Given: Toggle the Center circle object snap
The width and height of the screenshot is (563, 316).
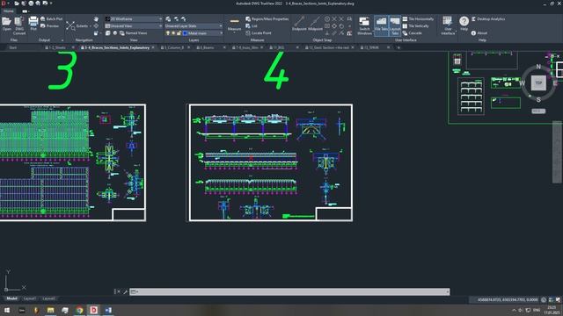Looking at the screenshot, I should click(x=327, y=18).
